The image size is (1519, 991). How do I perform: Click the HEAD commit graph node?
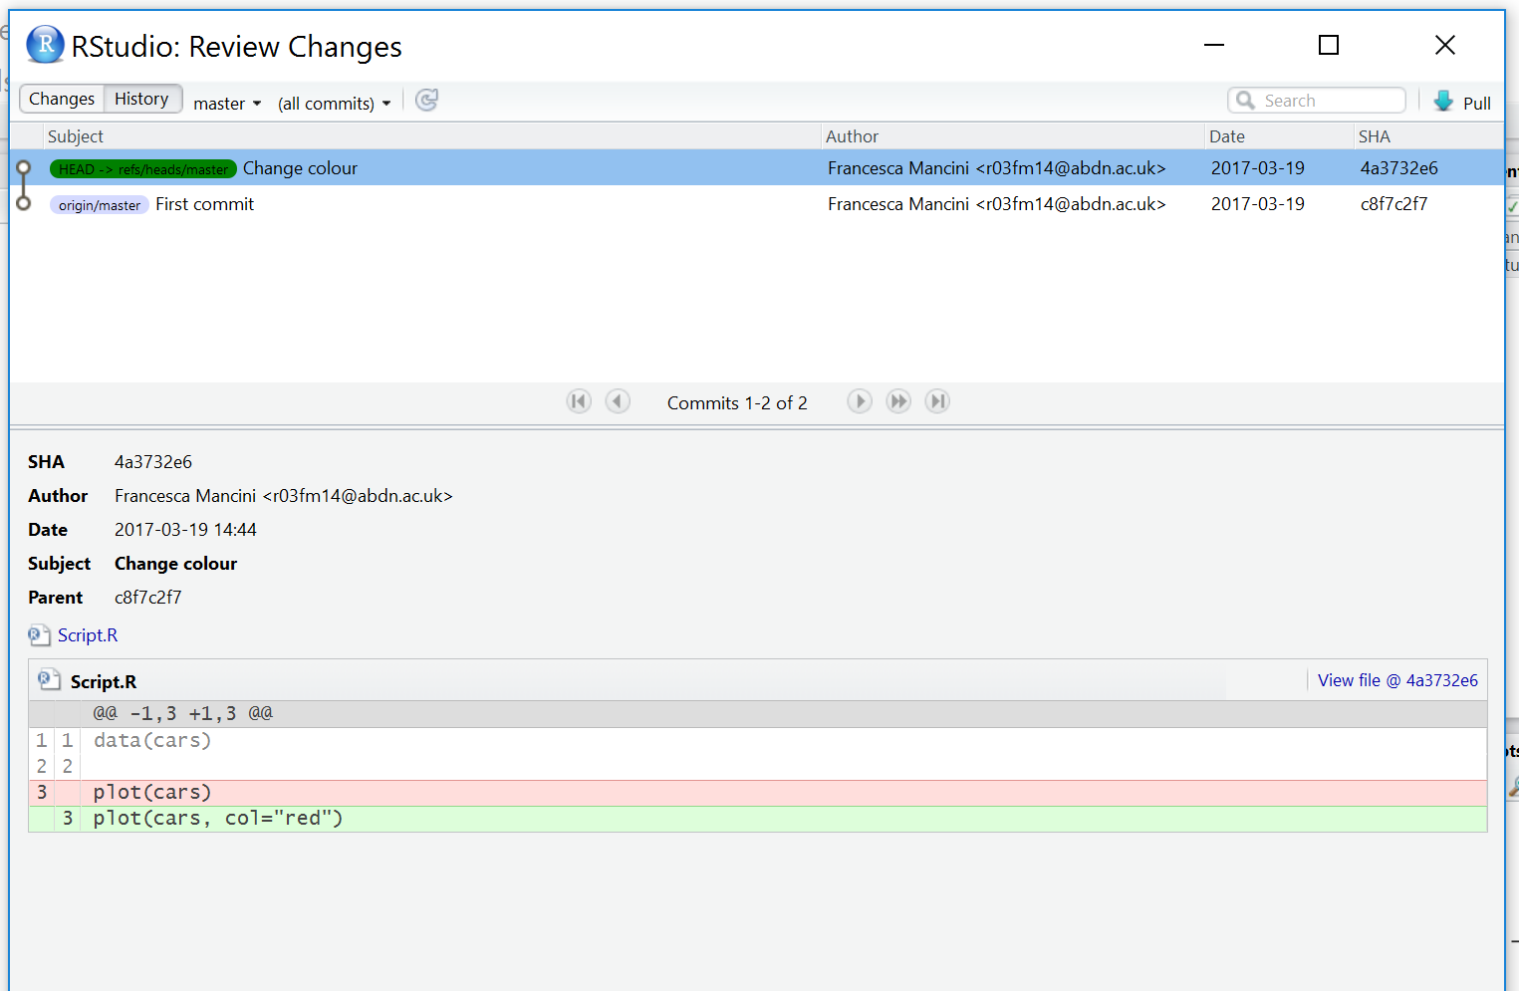tap(24, 167)
